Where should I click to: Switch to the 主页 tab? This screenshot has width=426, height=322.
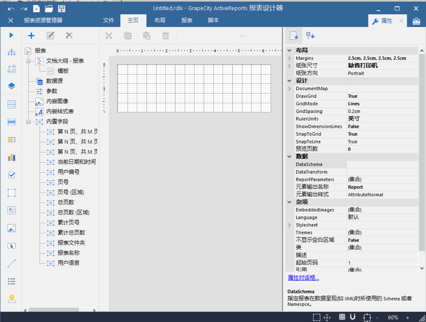tap(133, 20)
